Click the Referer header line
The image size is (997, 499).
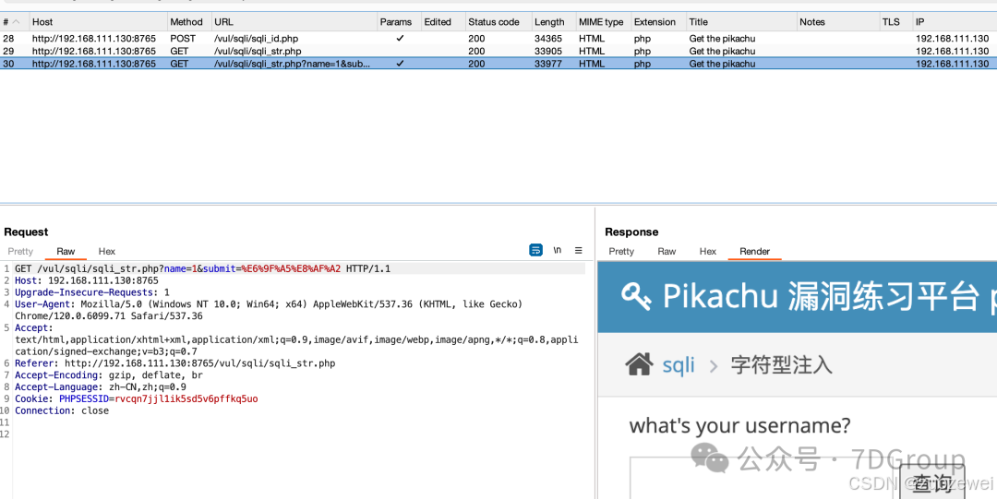coord(174,363)
